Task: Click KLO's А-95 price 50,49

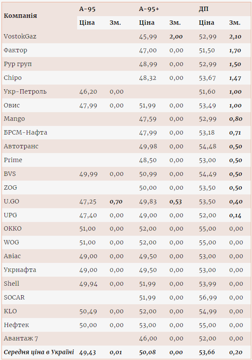Action: click(x=88, y=311)
